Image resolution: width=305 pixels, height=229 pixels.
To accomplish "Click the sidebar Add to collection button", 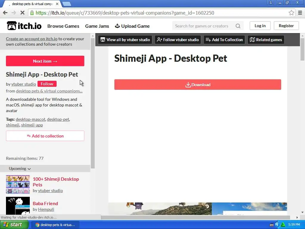I will (x=45, y=136).
